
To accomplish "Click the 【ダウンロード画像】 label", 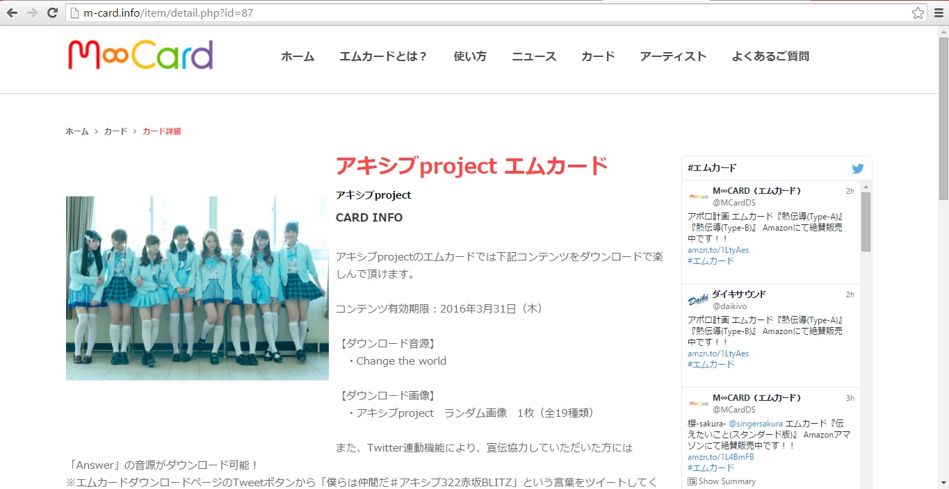I will (388, 396).
